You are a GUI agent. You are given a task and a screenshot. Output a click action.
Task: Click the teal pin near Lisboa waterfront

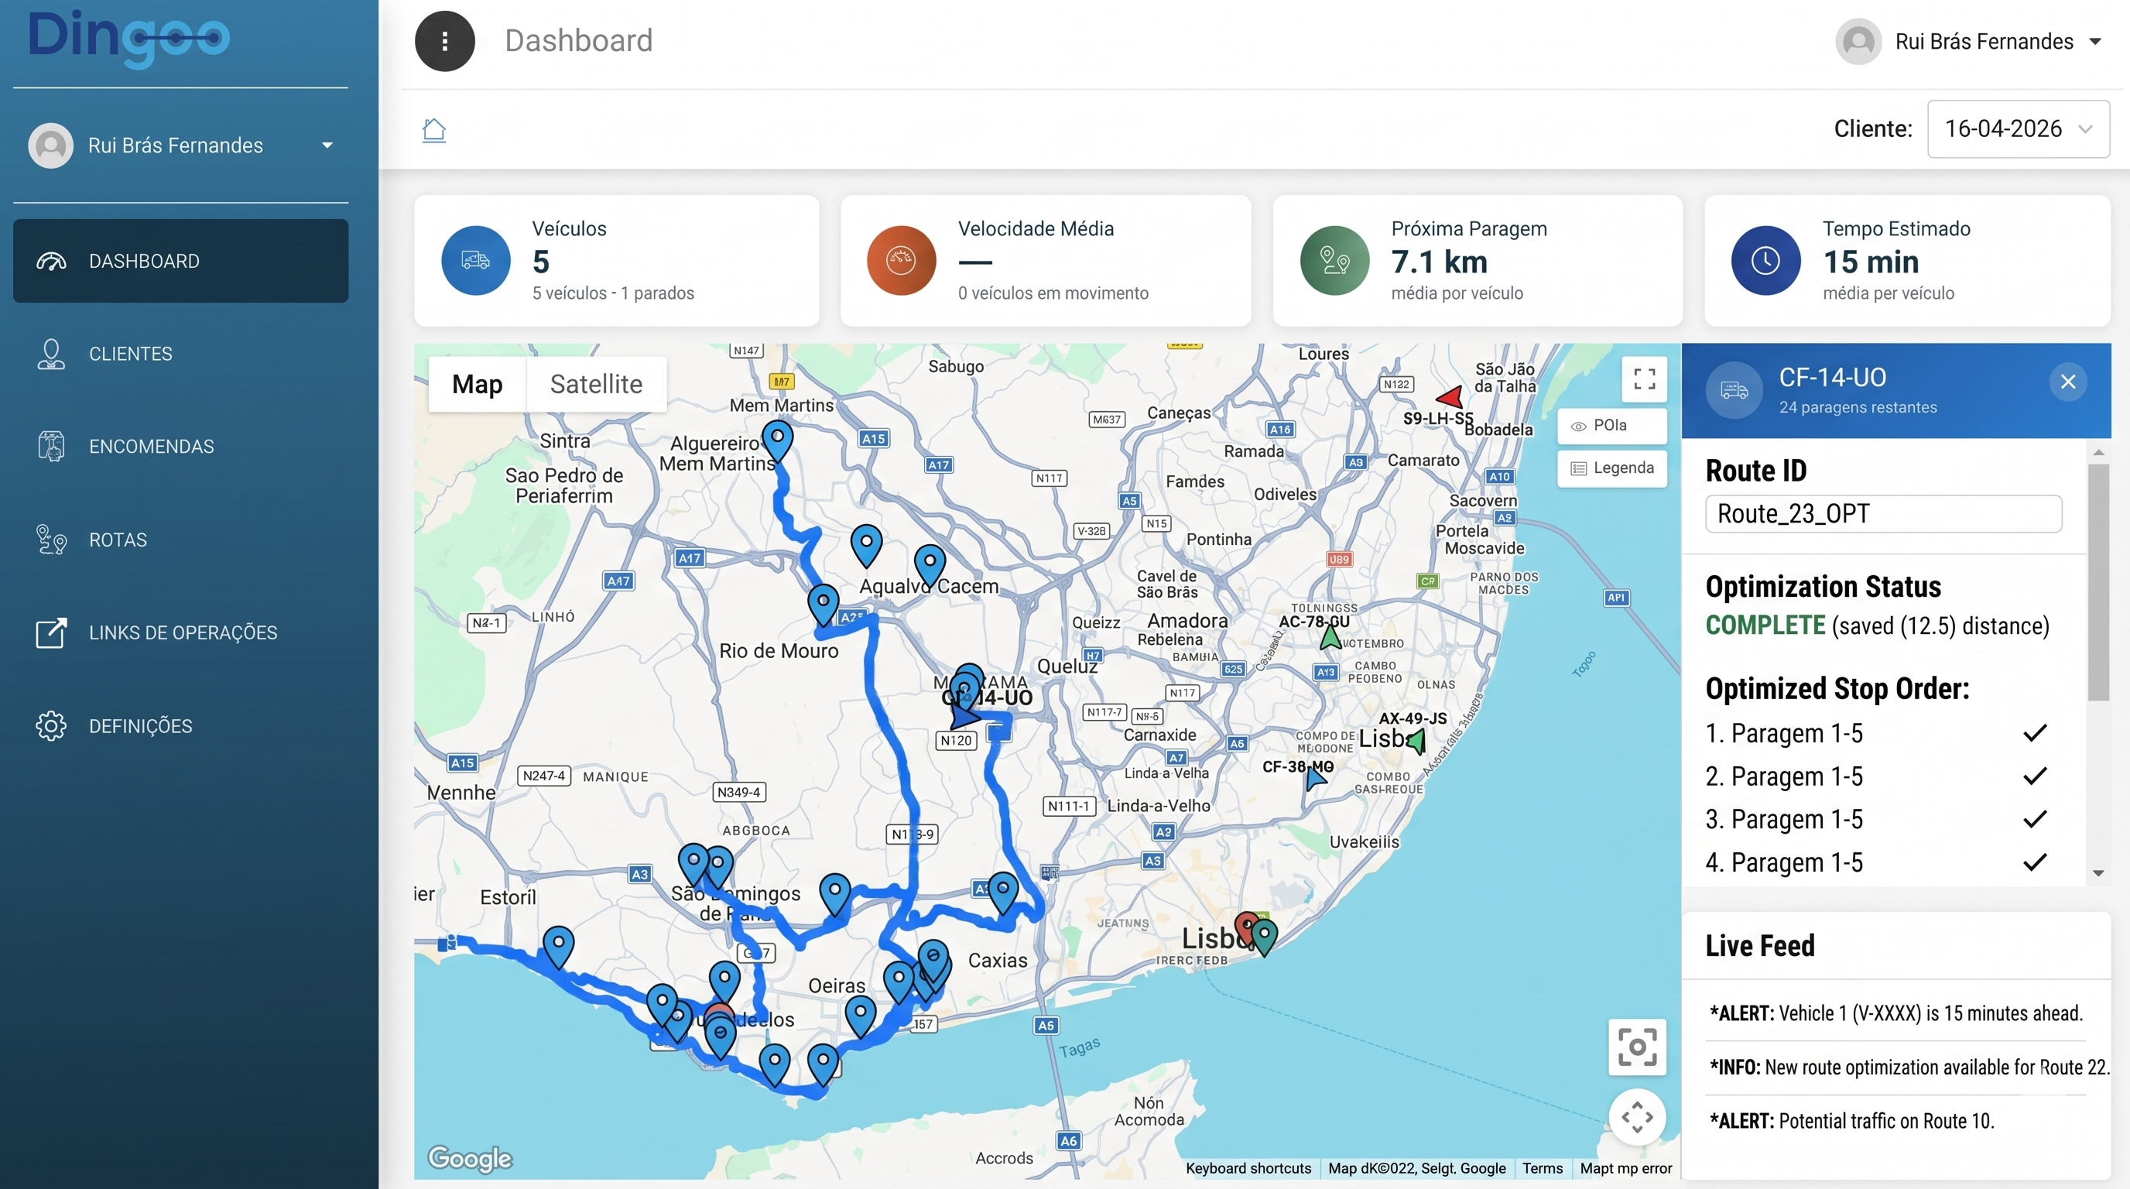pos(1264,937)
